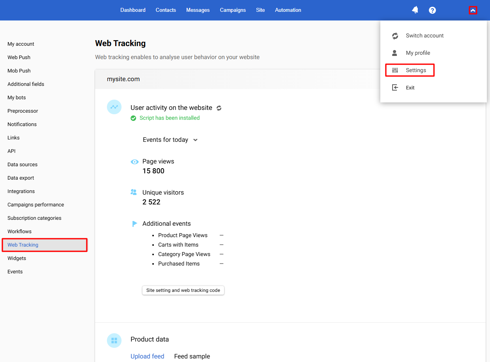Open Campaigns performance in the sidebar
This screenshot has width=490, height=362.
click(x=36, y=205)
